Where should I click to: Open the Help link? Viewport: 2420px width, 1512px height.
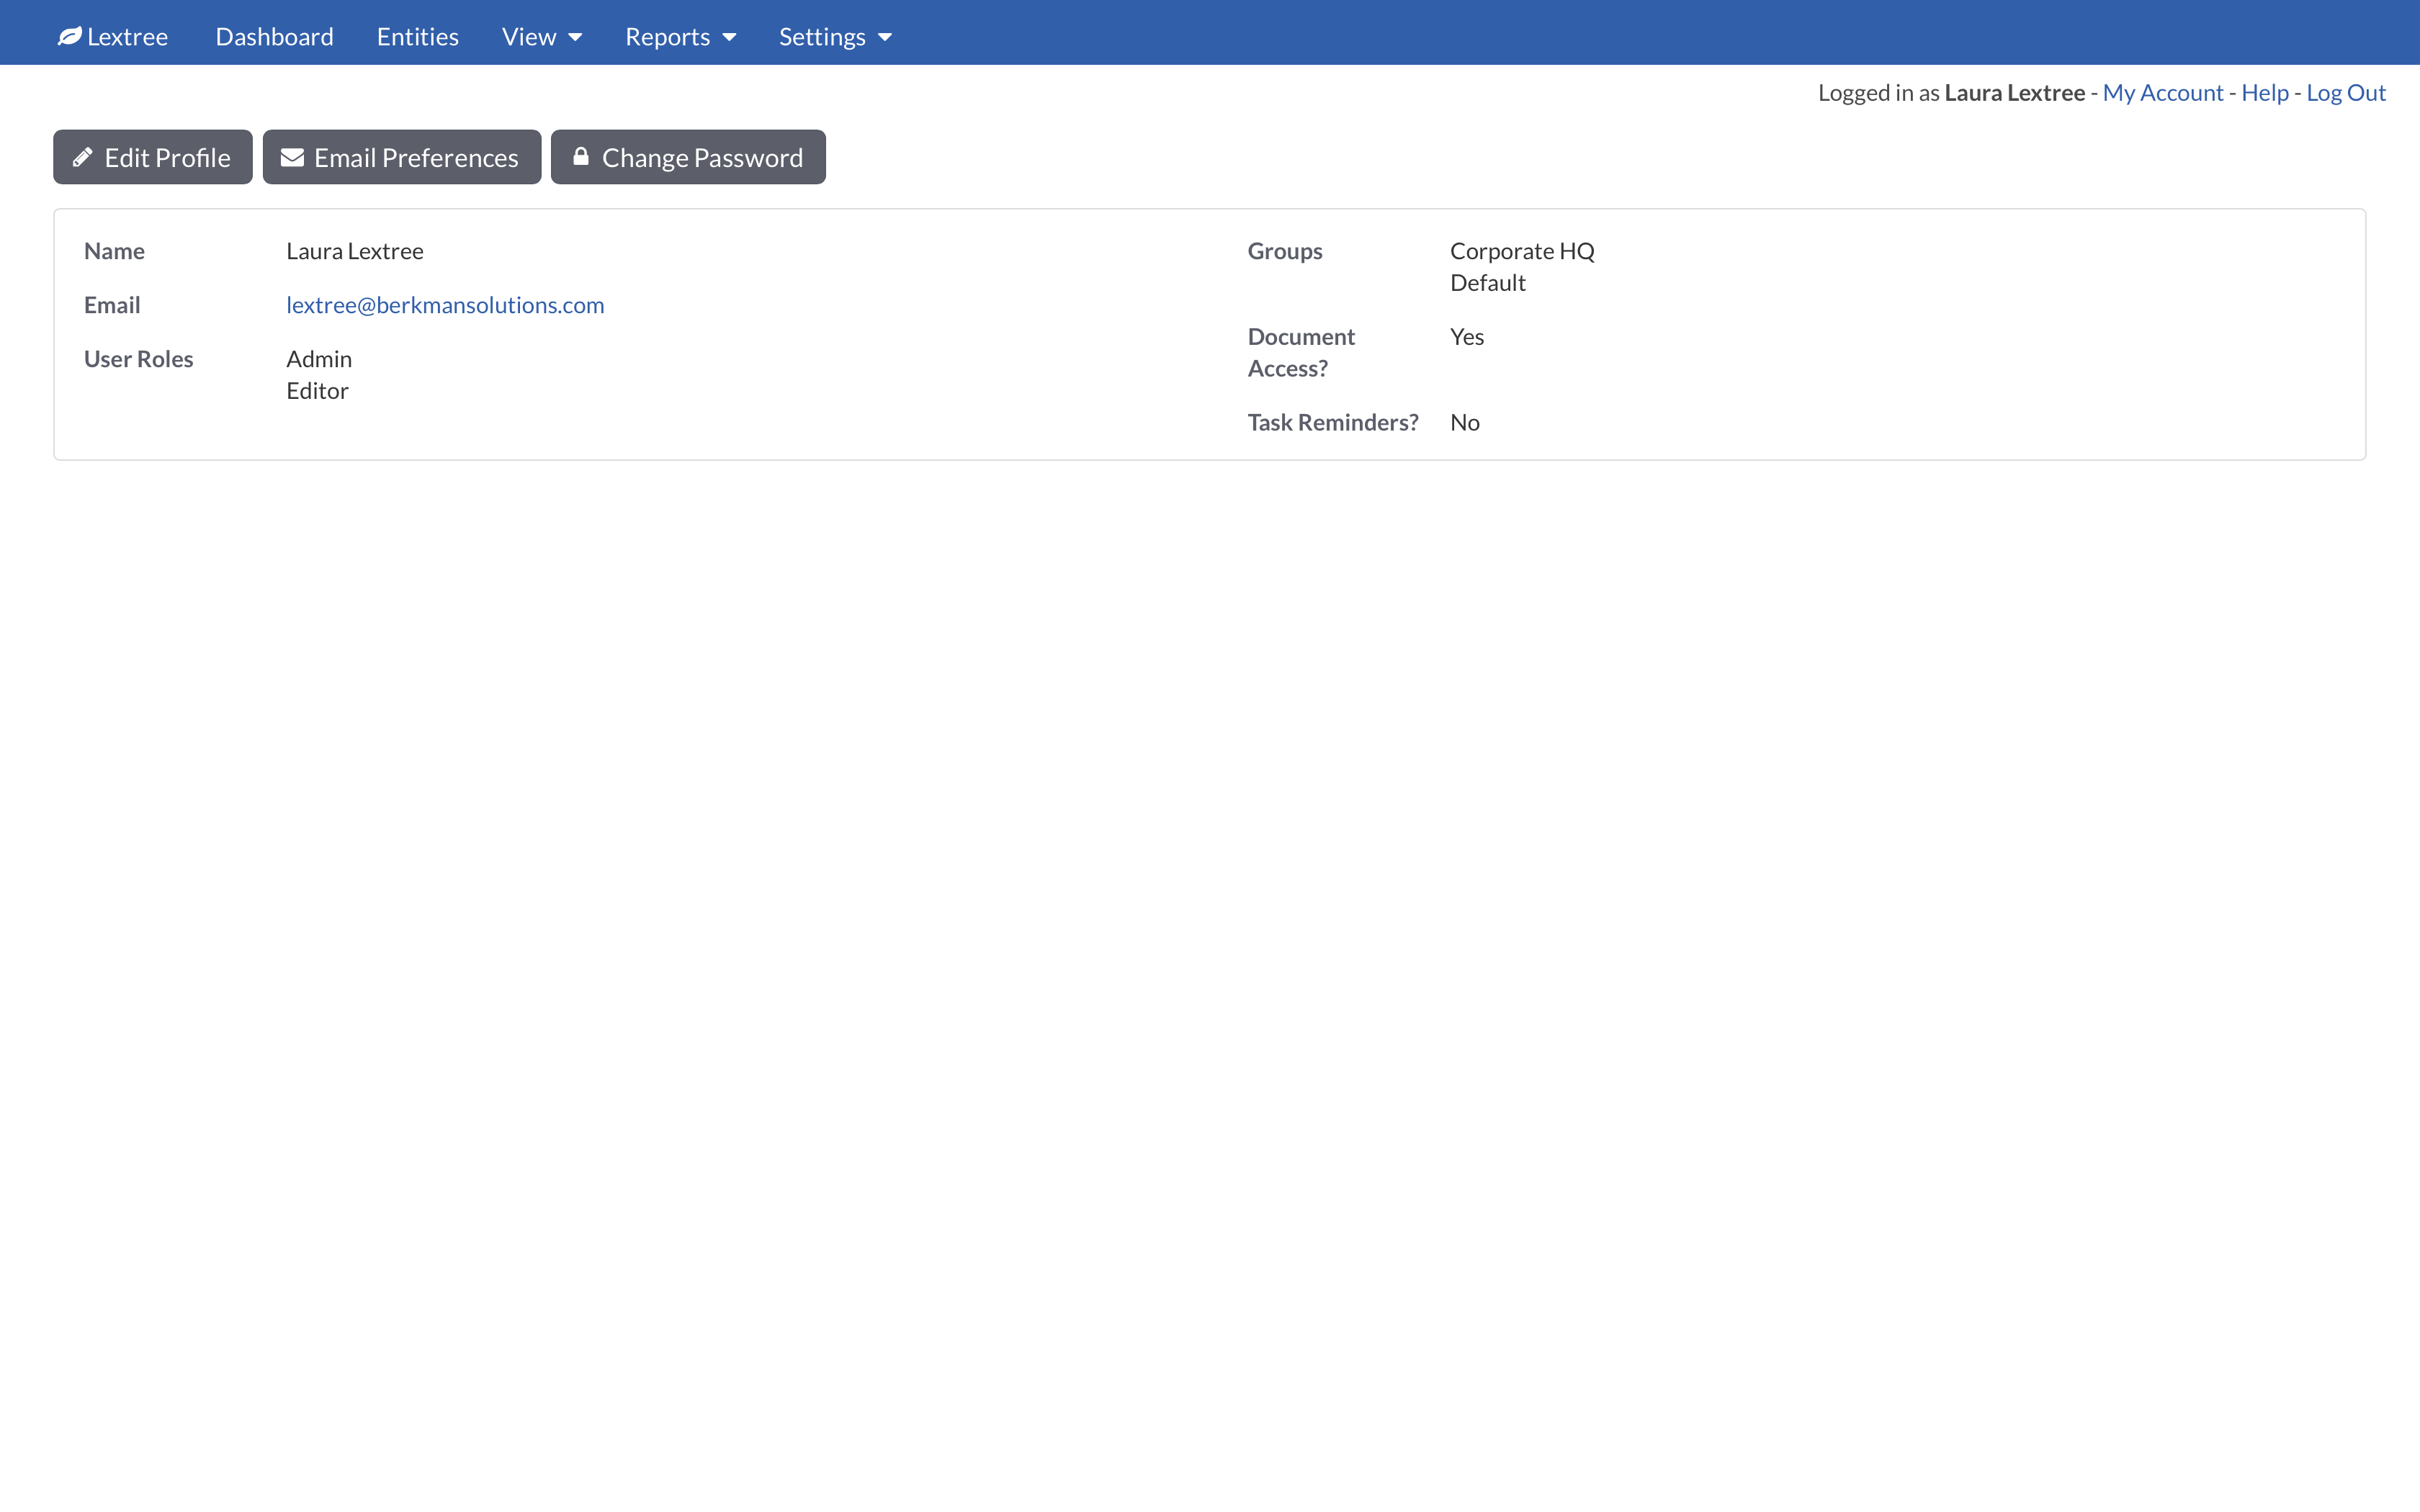(x=2265, y=93)
